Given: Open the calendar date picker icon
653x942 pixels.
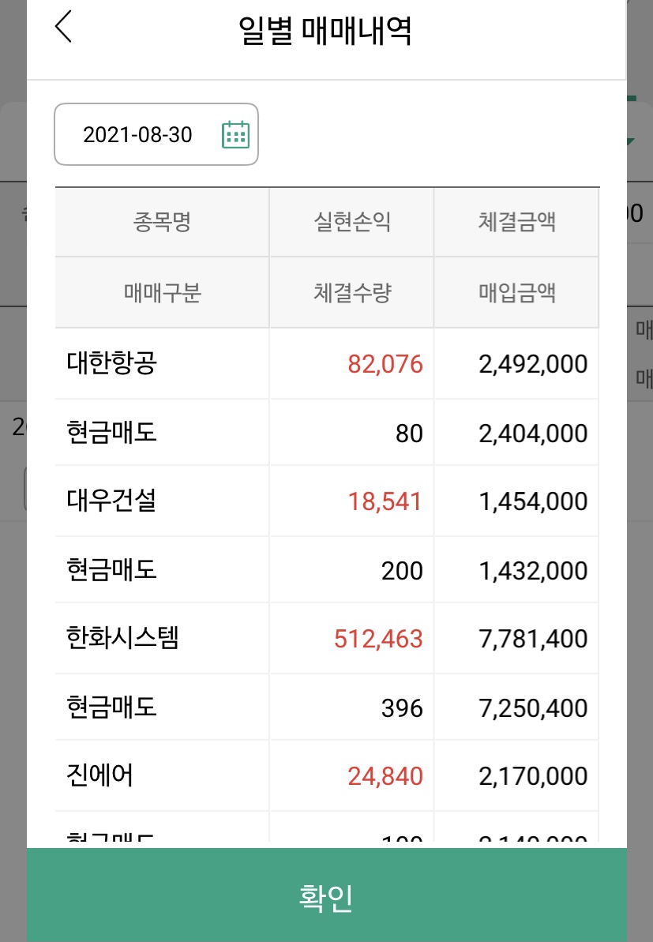Looking at the screenshot, I should click(x=235, y=135).
